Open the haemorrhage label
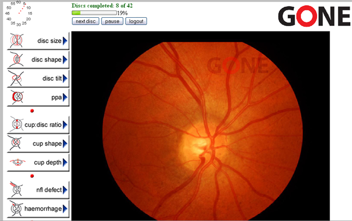 pyautogui.click(x=43, y=209)
